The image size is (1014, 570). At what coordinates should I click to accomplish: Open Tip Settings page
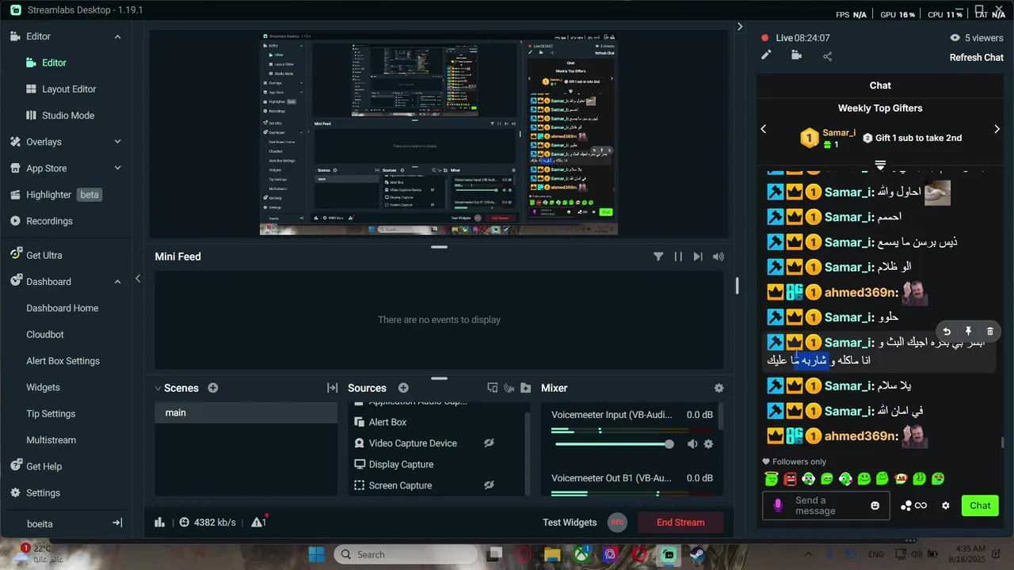[51, 414]
